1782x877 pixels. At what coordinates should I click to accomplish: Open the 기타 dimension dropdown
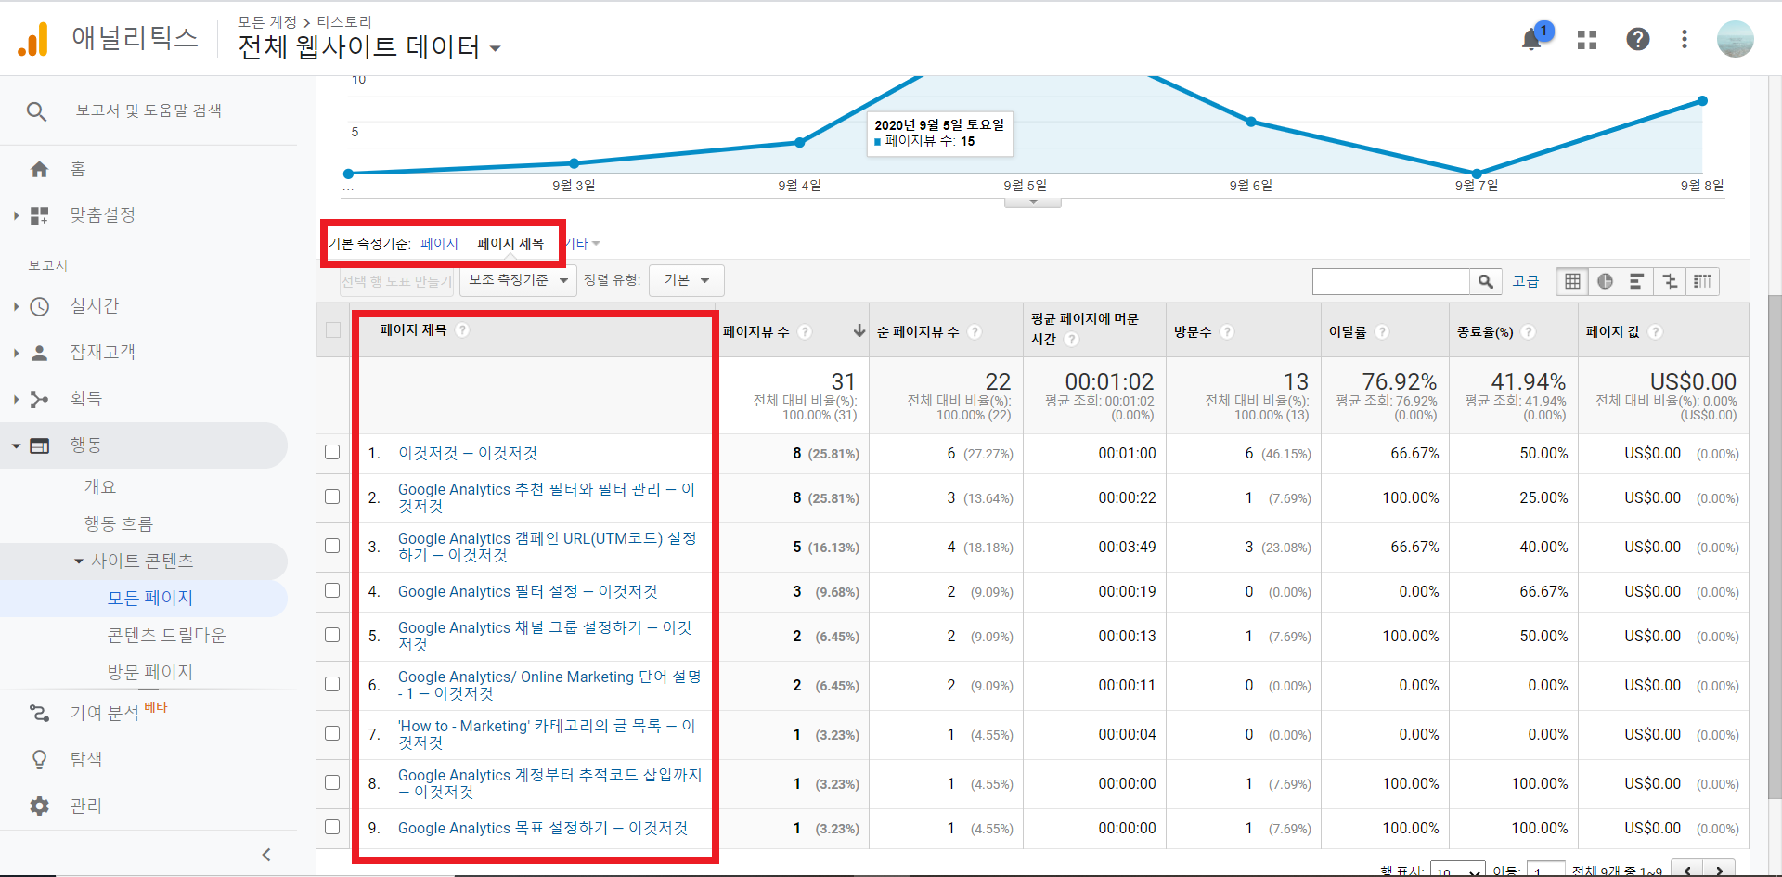pos(583,243)
